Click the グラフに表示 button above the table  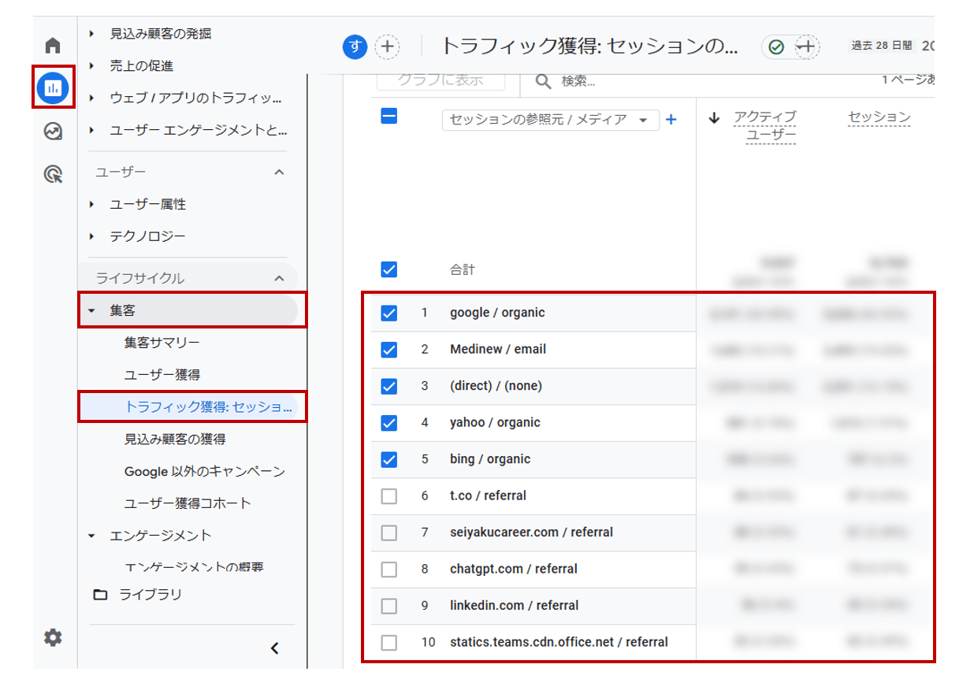441,80
